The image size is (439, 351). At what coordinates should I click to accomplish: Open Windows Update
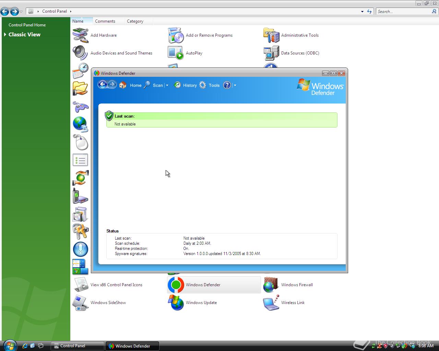(192, 302)
